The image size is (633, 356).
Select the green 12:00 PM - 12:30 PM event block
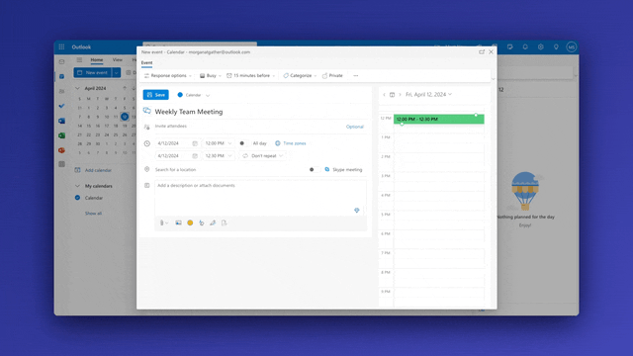point(439,119)
